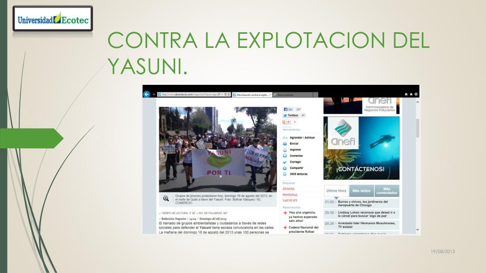Click the Enviar envelope icon
This screenshot has width=486, height=273.
285,144
